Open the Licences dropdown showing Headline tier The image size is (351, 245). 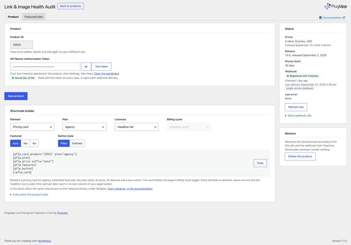point(136,127)
